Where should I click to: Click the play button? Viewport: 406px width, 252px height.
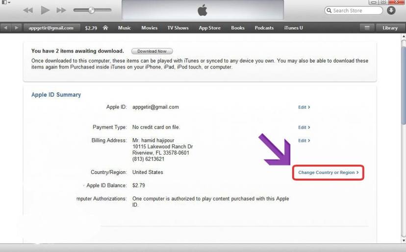click(x=45, y=10)
